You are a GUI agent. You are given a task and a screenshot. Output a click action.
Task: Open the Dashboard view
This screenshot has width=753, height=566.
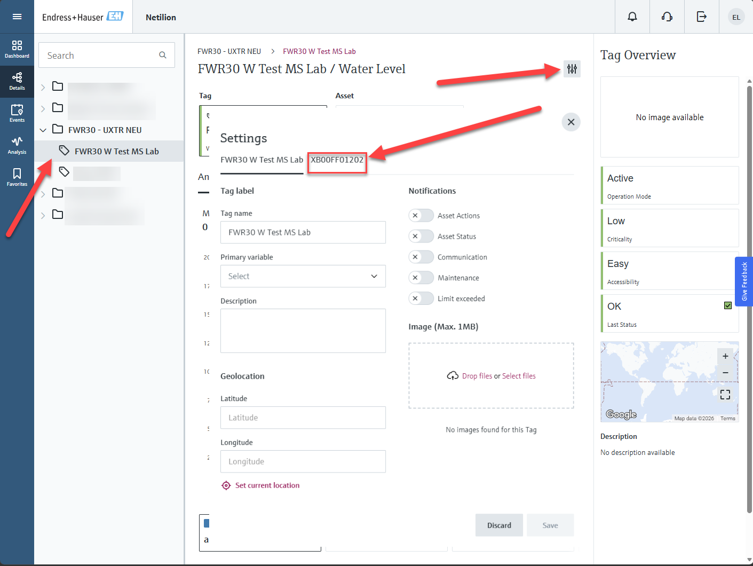(17, 49)
